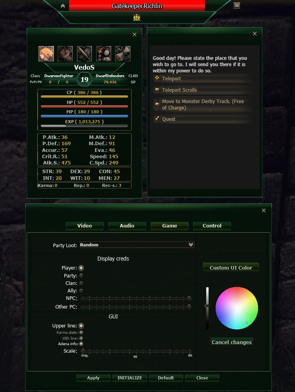Viewport: 295px width, 392px height.
Task: Switch to the Video tab
Action: (84, 226)
